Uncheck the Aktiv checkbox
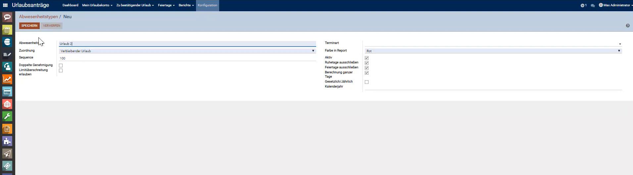The width and height of the screenshot is (633, 175). click(366, 58)
